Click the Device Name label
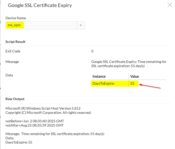This screenshot has width=175, height=149. coord(16,18)
